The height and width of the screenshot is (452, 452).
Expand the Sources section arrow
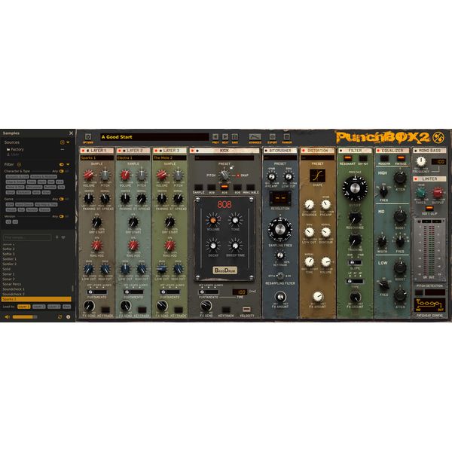68,142
